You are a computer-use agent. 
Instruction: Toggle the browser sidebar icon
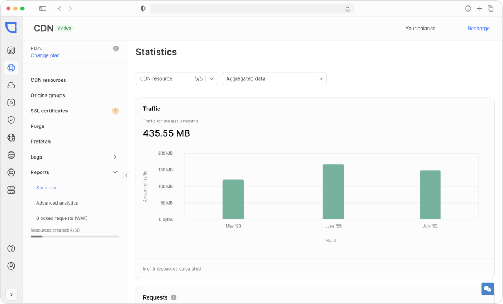(x=42, y=9)
